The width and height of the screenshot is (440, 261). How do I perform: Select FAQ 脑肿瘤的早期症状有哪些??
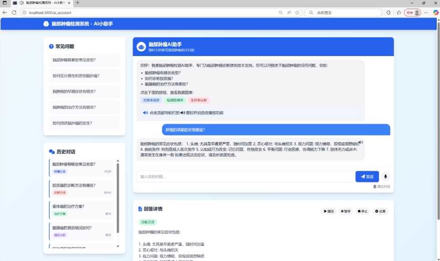tap(84, 91)
